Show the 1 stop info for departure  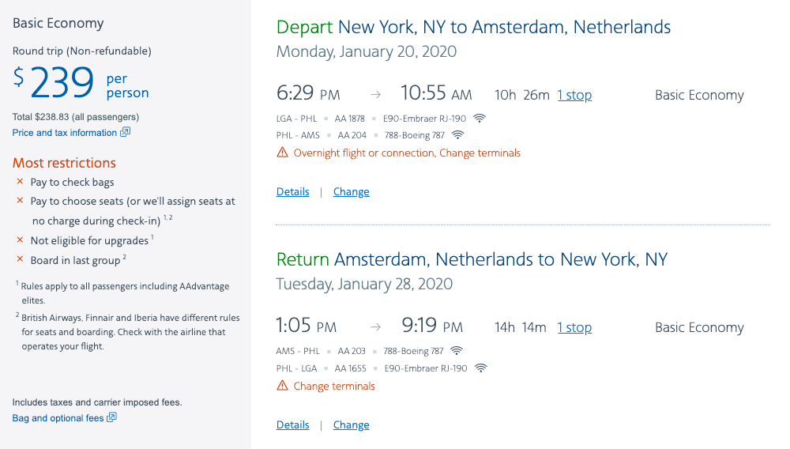pos(574,95)
